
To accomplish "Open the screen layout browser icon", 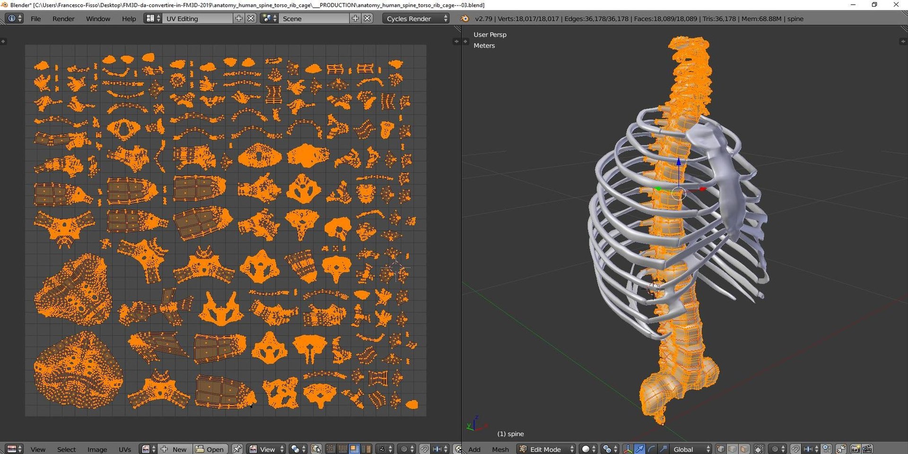I will click(x=153, y=18).
